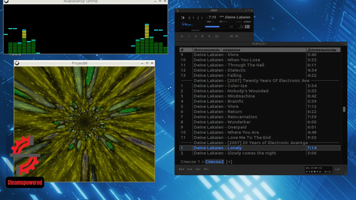Viewport: 356px width, 200px height.
Task: Select Deine Lakaien - Slowly comes the night
Action: [x=260, y=153]
